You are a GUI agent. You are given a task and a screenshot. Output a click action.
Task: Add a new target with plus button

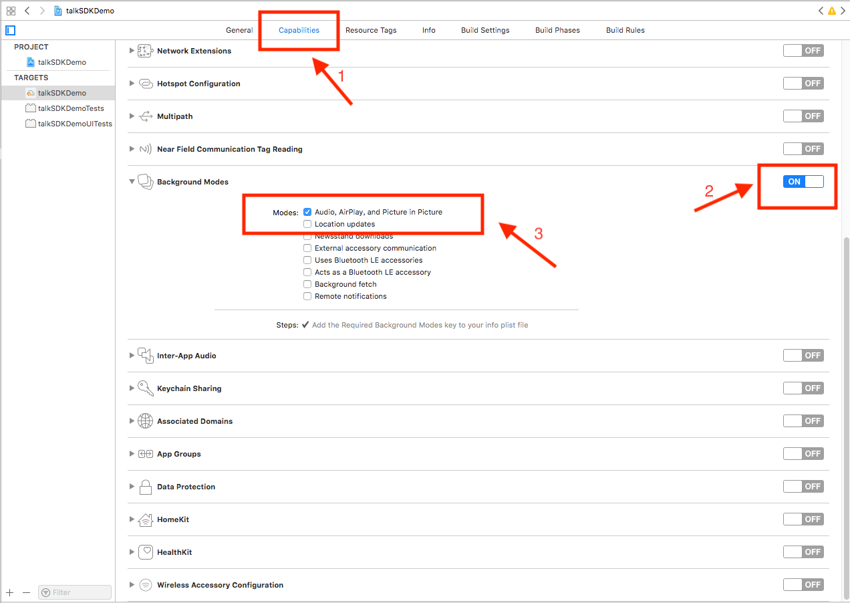10,592
